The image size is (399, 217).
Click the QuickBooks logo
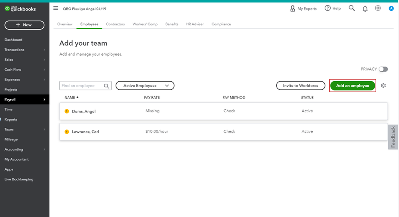[x=20, y=9]
